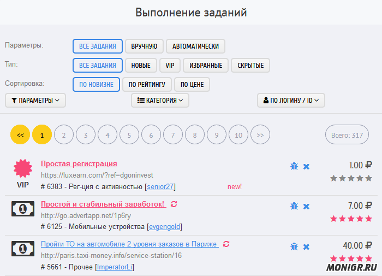This screenshot has height=276, width=382.
Task: Hide the 40.00 ₽ task using X icon
Action: click(306, 246)
